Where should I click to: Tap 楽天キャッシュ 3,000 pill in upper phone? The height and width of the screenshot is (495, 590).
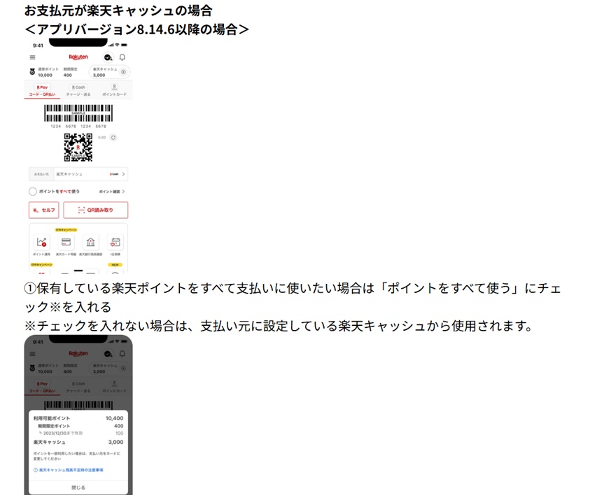pos(109,72)
